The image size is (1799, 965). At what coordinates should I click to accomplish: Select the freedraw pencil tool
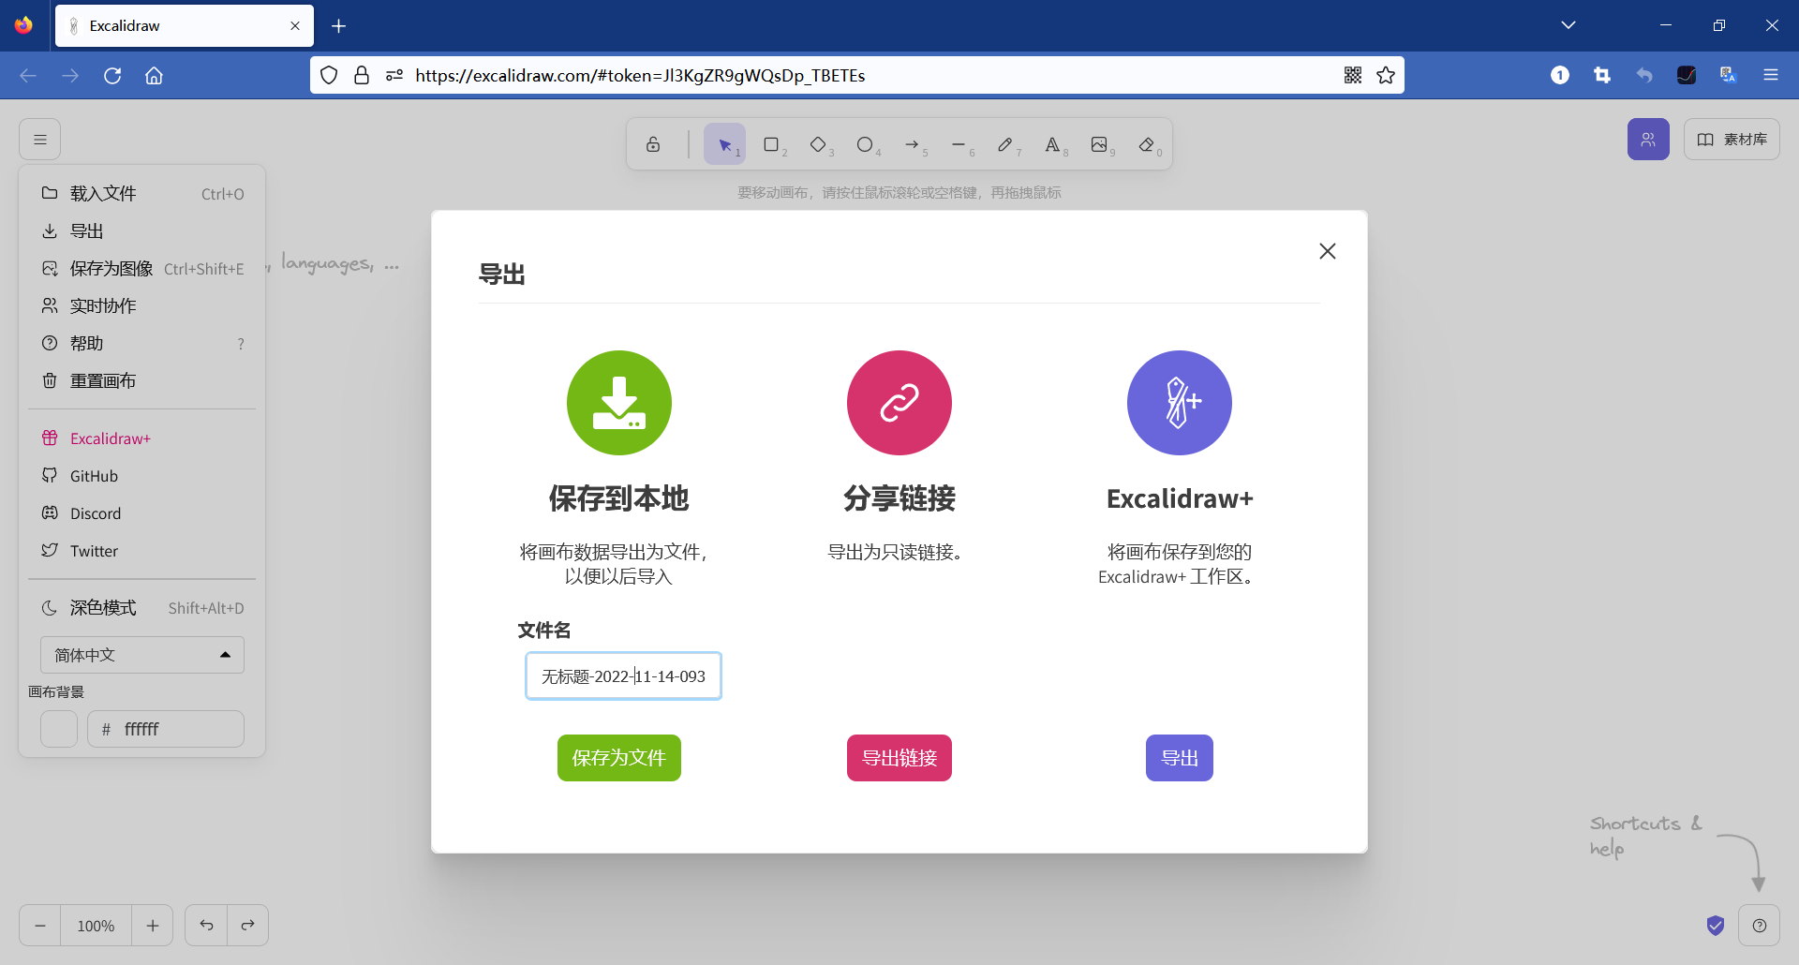(x=1005, y=144)
